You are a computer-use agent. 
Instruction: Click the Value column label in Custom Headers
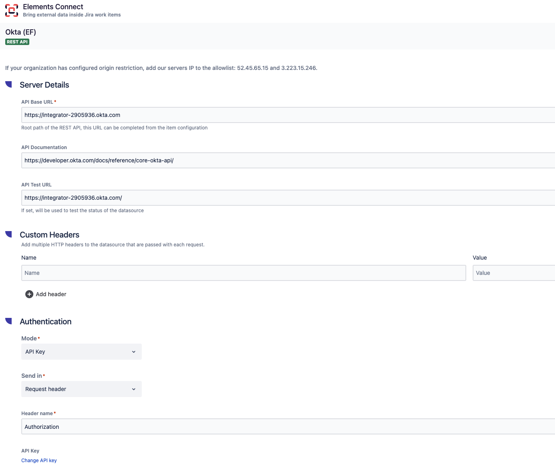pos(480,258)
